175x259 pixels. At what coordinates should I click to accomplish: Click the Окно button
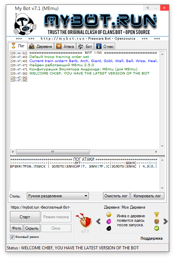[56, 228]
